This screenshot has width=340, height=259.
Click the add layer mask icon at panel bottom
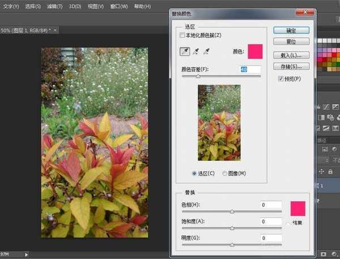(324, 254)
